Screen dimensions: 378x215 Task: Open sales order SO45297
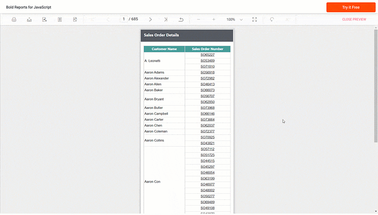[x=207, y=166]
